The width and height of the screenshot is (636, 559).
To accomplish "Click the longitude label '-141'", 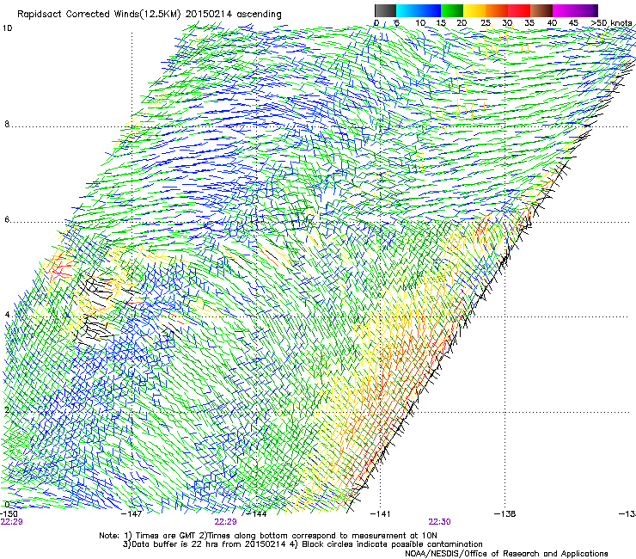I will (381, 514).
